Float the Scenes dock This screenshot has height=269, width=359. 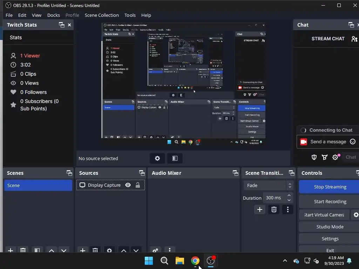69,173
